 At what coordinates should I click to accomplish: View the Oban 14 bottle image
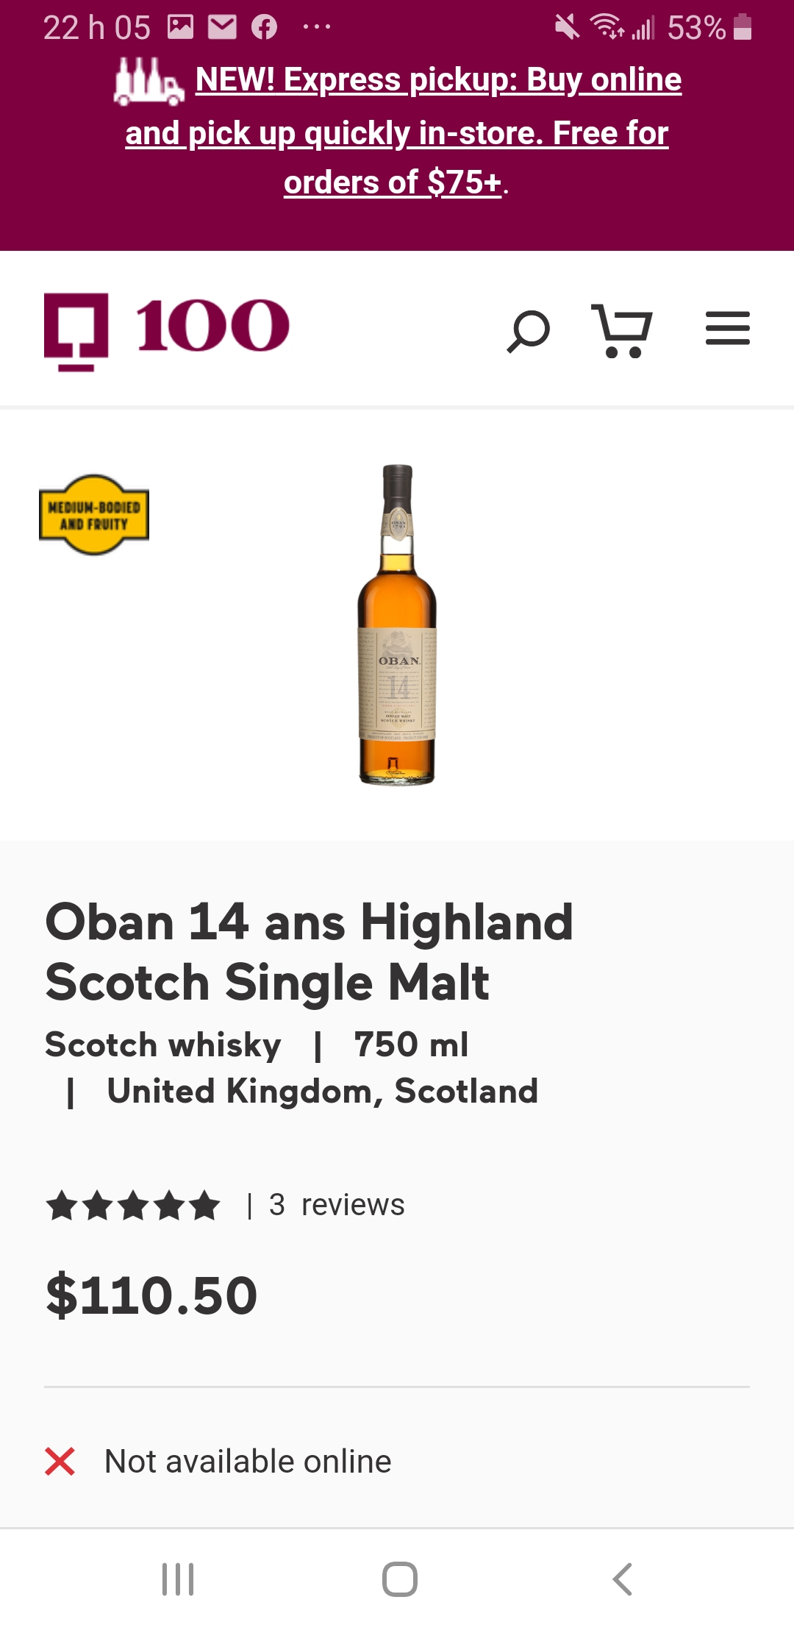(397, 625)
